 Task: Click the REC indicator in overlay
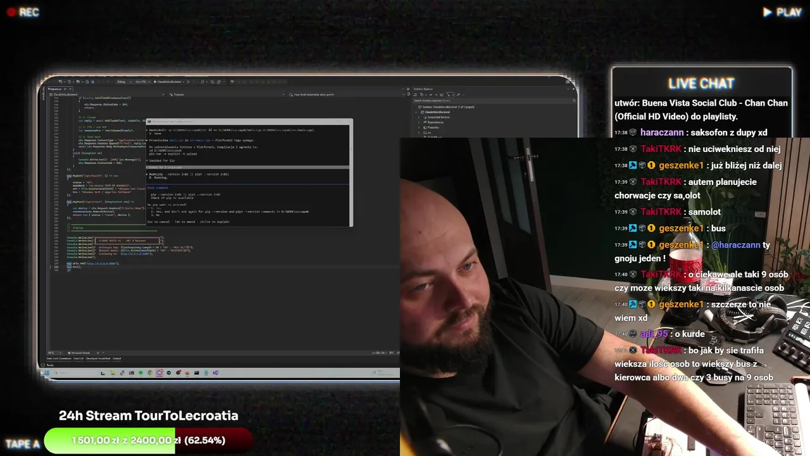23,12
